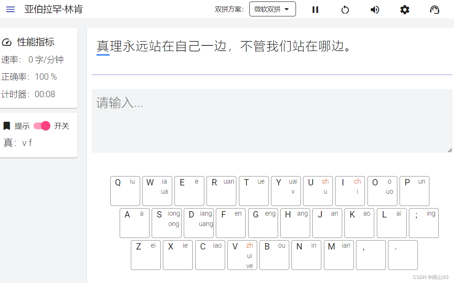Click the L key labeled ai
The height and width of the screenshot is (283, 454).
[392, 223]
